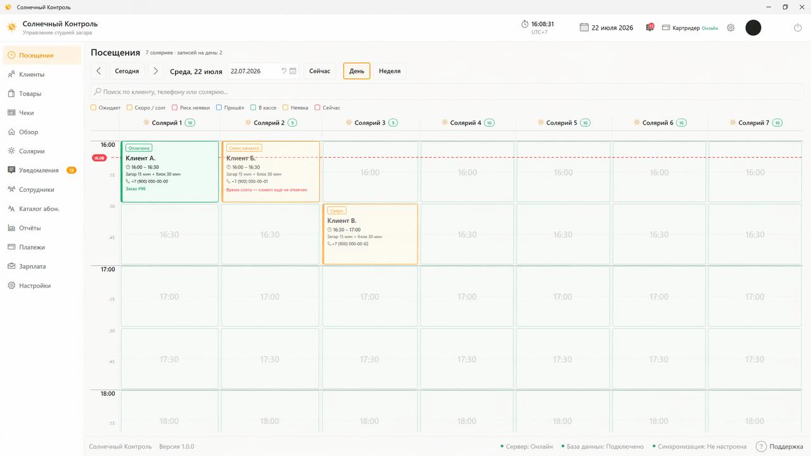Switch the schedule to День view
This screenshot has width=811, height=456.
coord(357,71)
